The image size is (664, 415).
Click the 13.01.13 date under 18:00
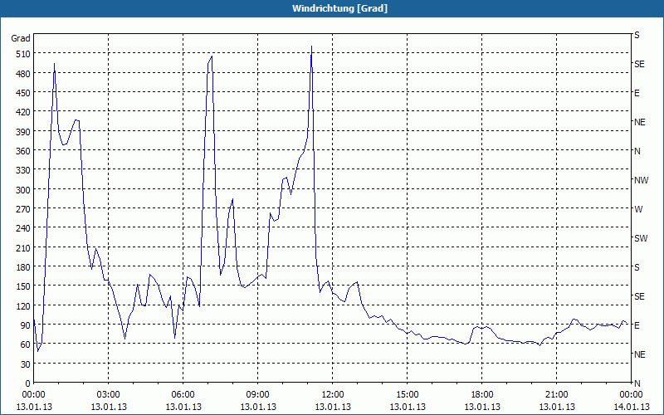point(482,408)
